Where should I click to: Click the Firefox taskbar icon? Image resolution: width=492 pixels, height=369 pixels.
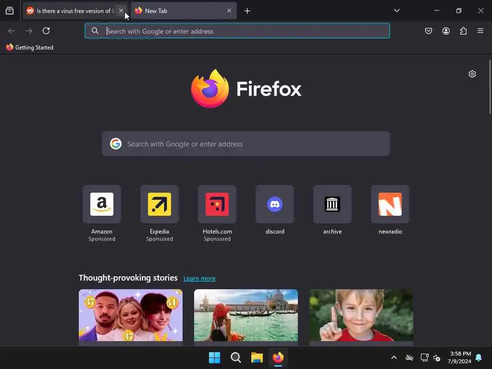pos(278,357)
